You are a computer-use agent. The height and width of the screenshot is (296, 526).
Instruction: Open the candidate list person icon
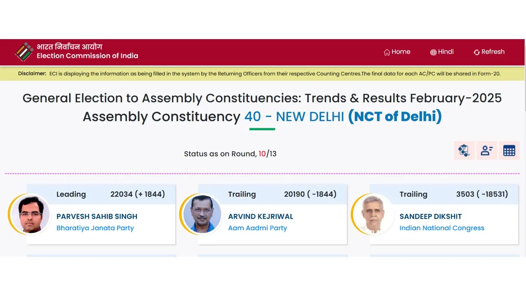(487, 150)
